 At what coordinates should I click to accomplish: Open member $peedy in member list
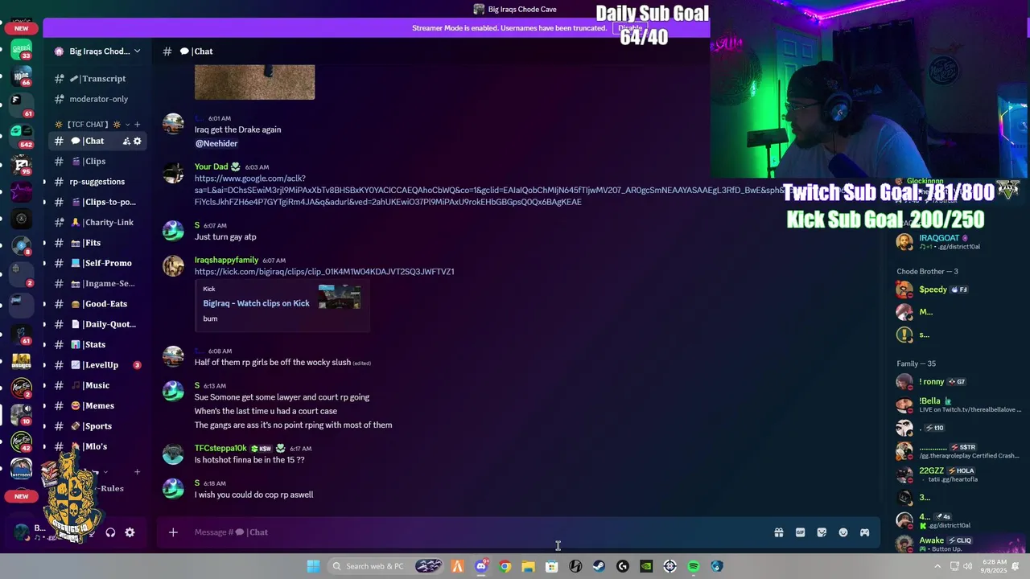pos(954,289)
